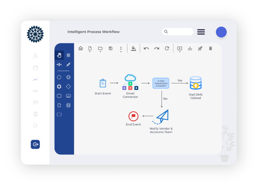The width and height of the screenshot is (260, 188).
Task: Select the Notify Vendor paper plane node
Action: (161, 117)
